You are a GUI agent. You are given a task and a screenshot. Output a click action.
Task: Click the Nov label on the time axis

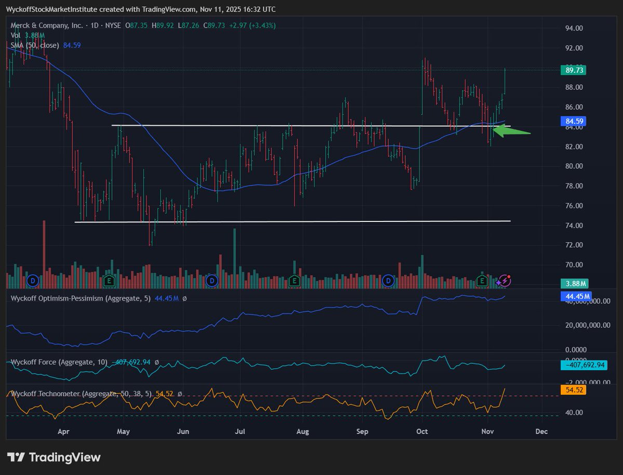click(487, 431)
